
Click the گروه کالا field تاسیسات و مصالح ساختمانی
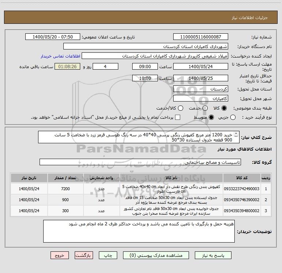140,162
